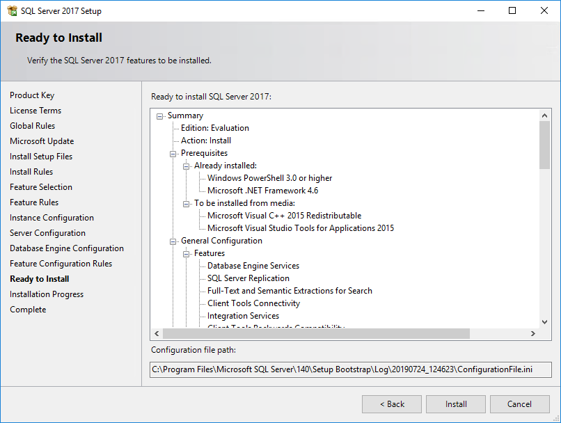This screenshot has height=423, width=561.
Task: Click the 'Summary' root label
Action: tap(185, 115)
